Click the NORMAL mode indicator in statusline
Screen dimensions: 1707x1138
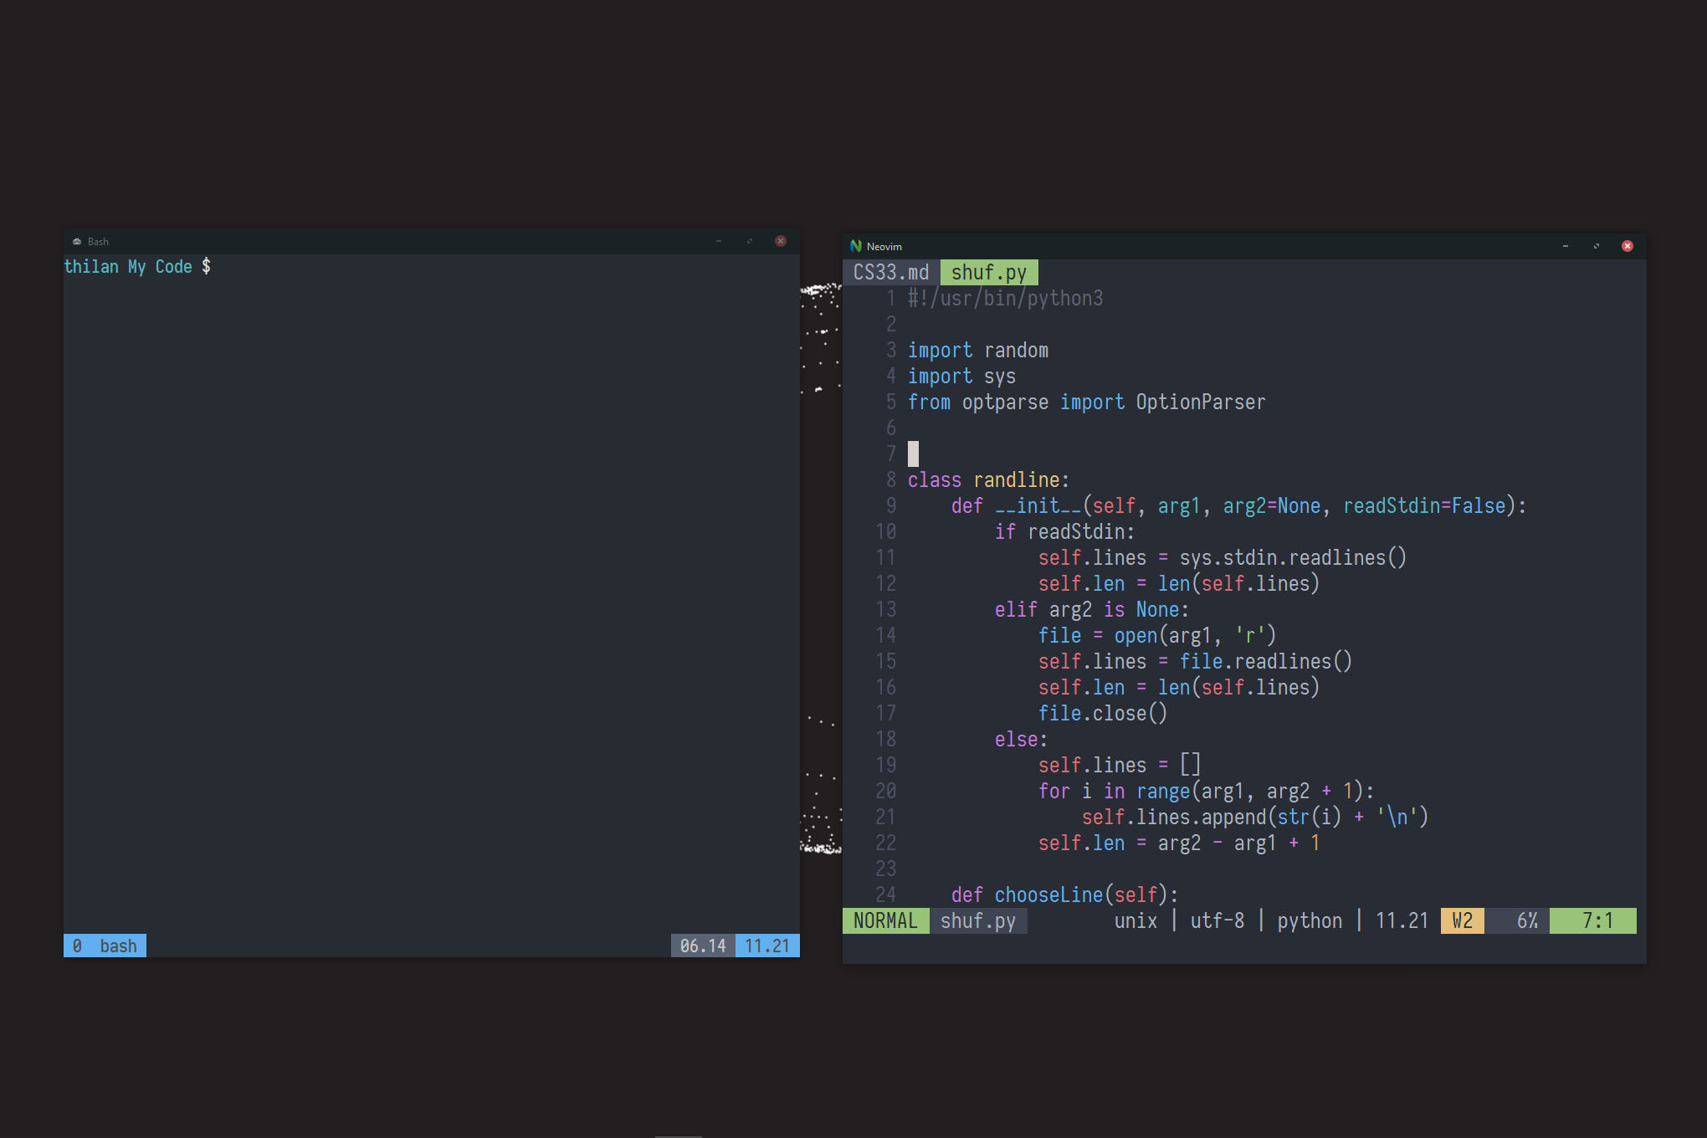[x=885, y=920]
